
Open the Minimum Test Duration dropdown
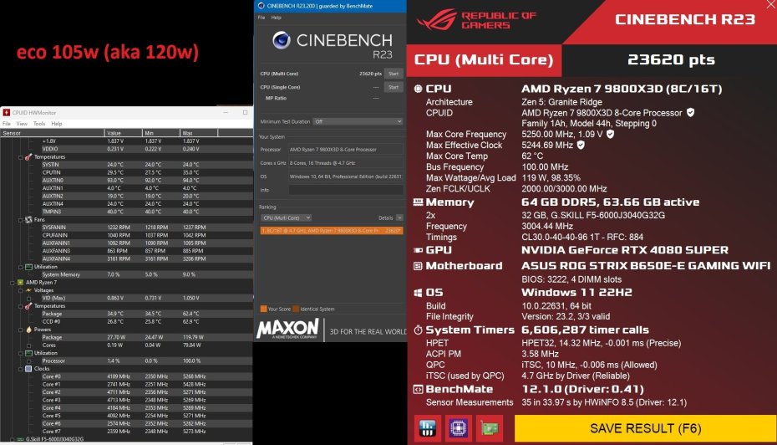coord(358,121)
